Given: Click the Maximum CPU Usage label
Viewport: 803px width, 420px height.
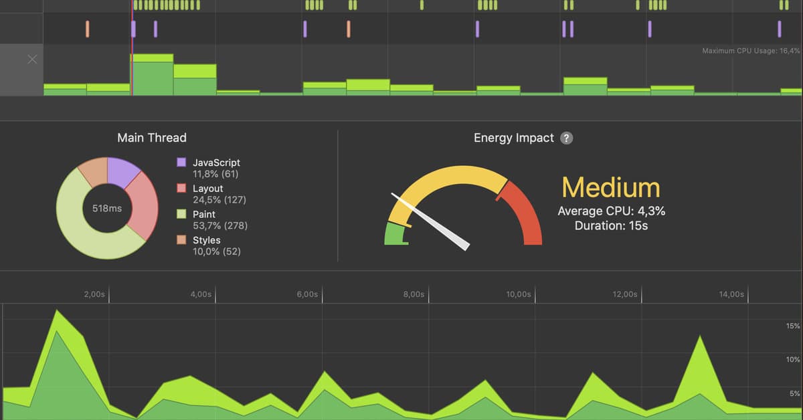Looking at the screenshot, I should tap(750, 51).
